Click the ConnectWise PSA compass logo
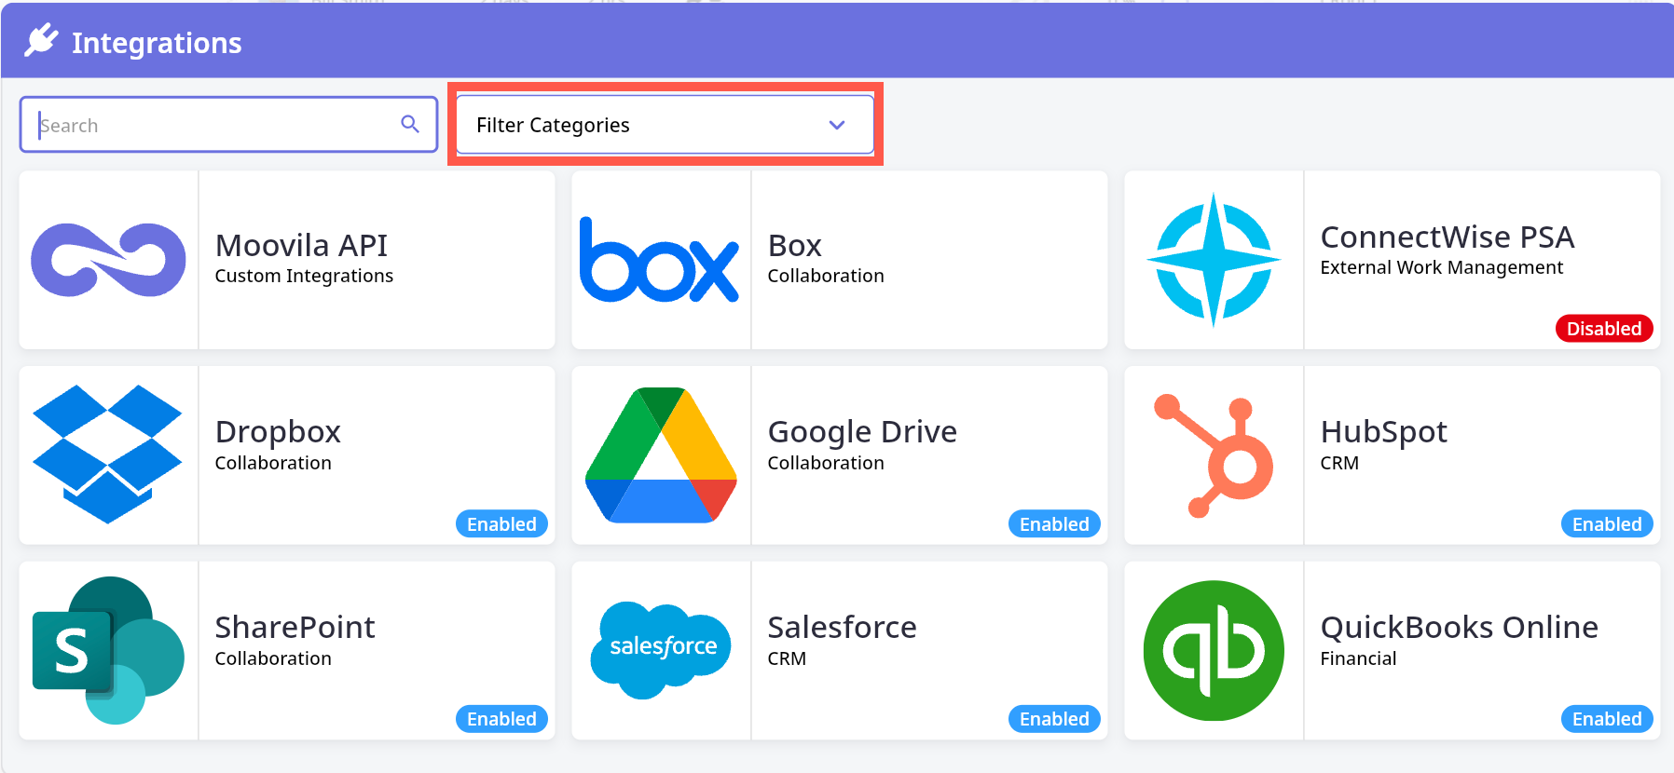 (x=1213, y=260)
